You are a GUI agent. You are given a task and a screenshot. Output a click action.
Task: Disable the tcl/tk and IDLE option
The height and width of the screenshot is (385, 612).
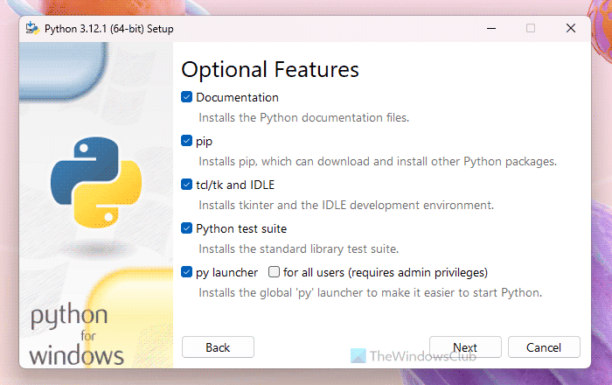pyautogui.click(x=187, y=185)
